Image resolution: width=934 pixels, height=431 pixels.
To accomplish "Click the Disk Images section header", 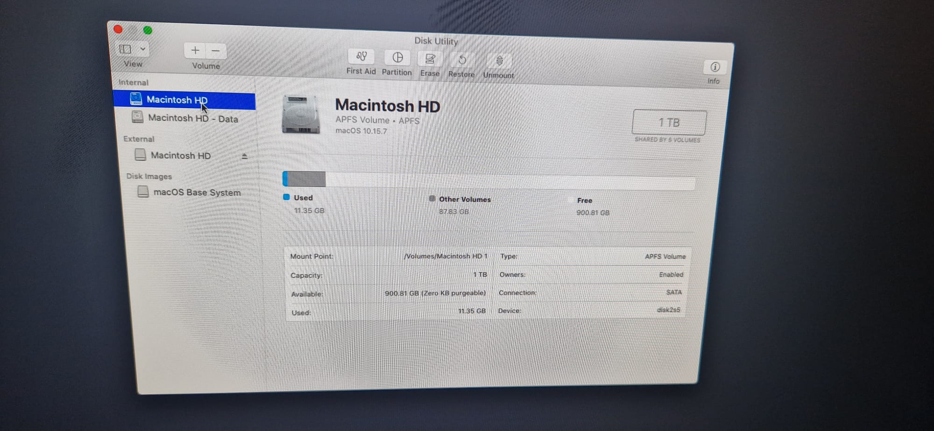I will coord(149,176).
